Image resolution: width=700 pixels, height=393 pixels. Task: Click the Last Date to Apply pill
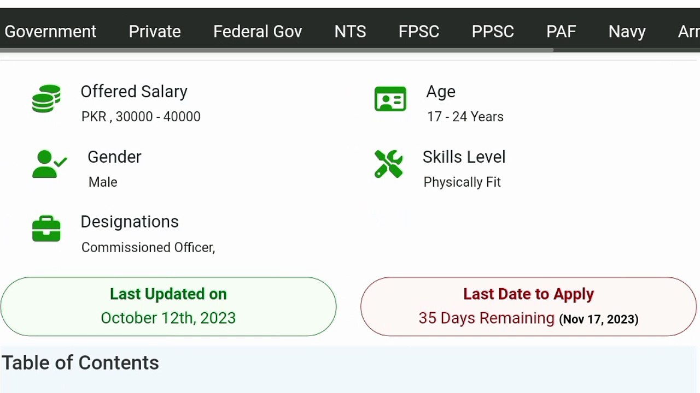(x=528, y=306)
